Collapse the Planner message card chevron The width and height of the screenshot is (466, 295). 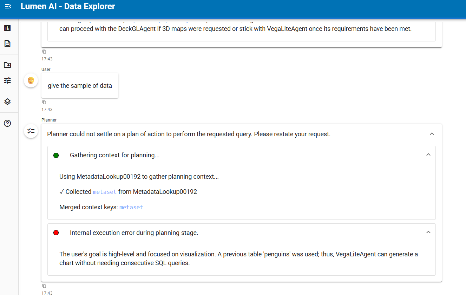[432, 134]
